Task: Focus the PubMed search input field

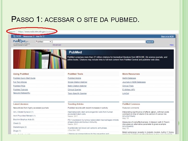Action: [x=99, y=42]
